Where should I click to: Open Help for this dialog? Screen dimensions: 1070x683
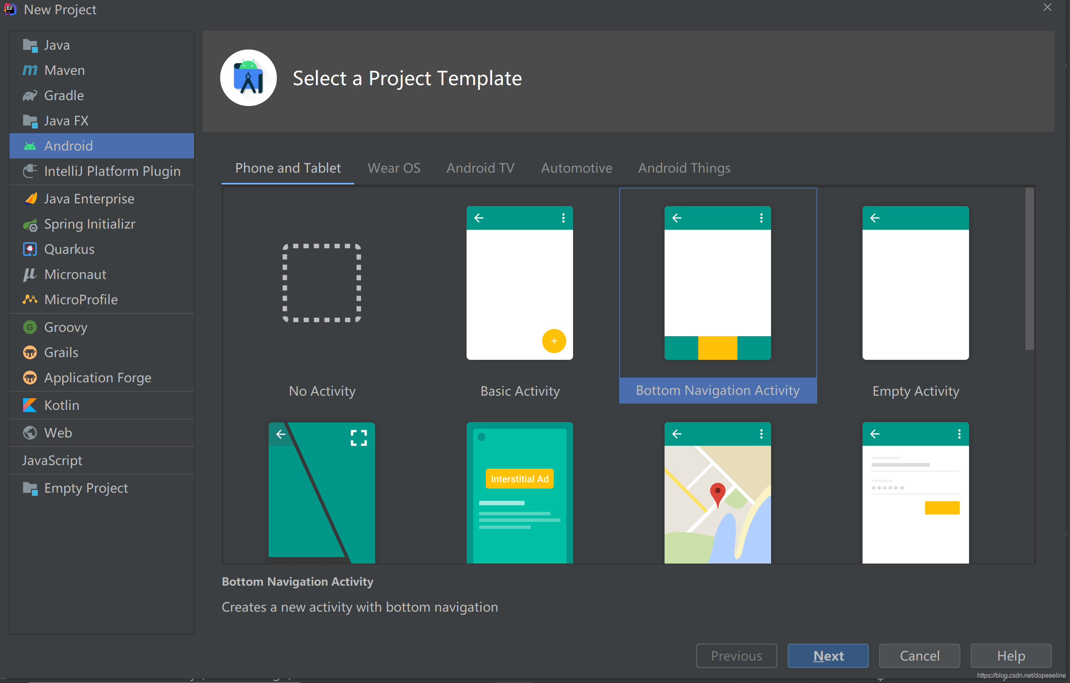point(1011,656)
